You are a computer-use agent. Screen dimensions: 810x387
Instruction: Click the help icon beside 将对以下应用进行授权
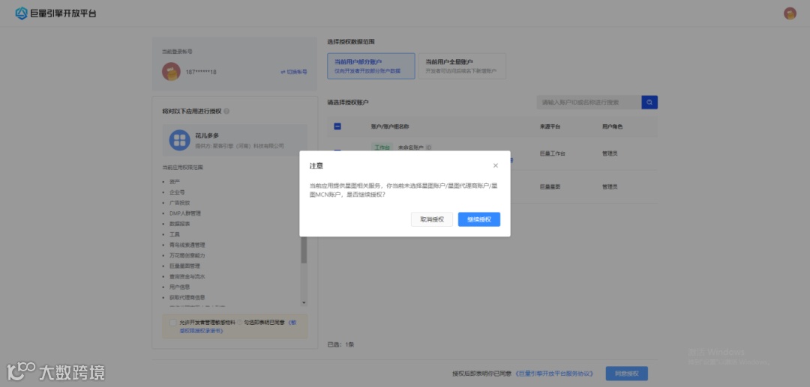(226, 112)
